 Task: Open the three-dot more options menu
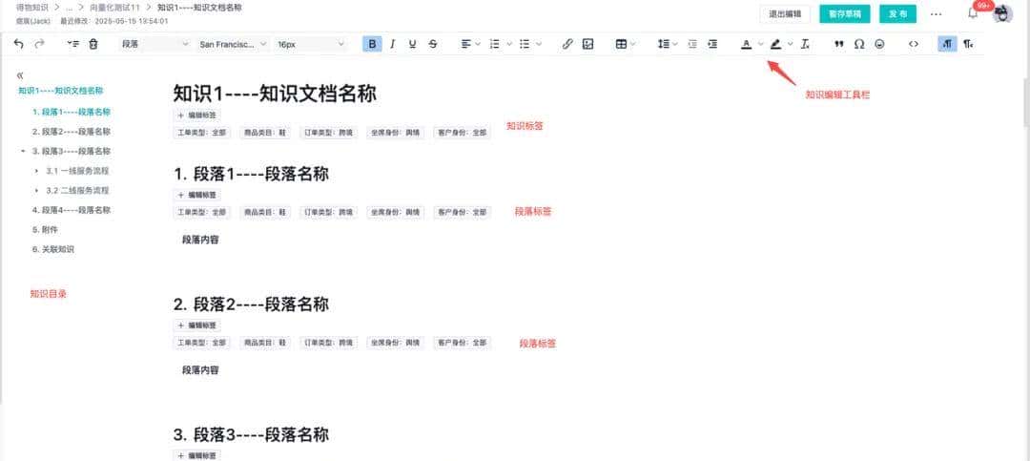(x=937, y=13)
